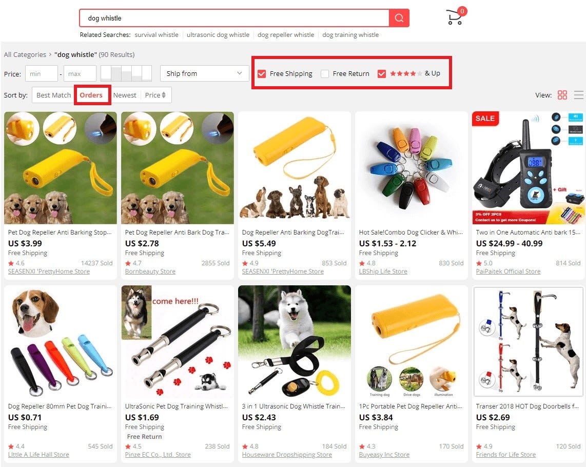Click the min price input field

(42, 73)
